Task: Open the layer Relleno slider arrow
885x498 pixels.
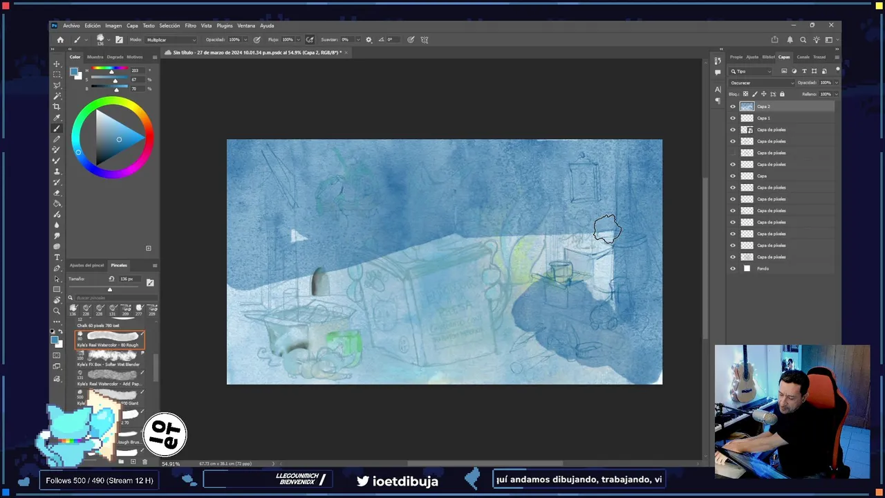Action: point(837,94)
